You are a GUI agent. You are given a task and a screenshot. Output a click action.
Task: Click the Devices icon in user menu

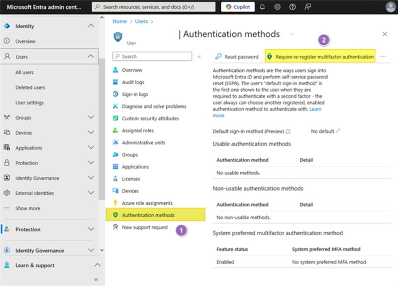pyautogui.click(x=115, y=191)
